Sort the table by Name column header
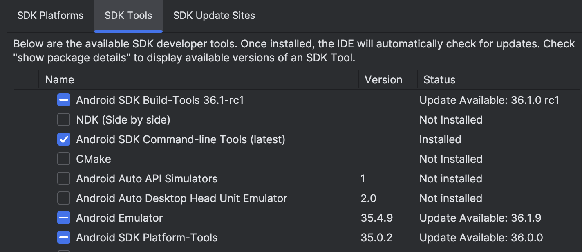 click(x=60, y=80)
